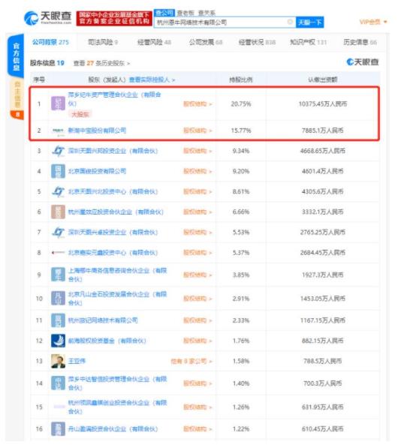Expand 股权结构 for shareholder row 1
The height and width of the screenshot is (445, 398).
(197, 104)
